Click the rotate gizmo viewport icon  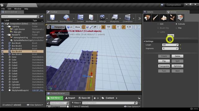[87, 27]
